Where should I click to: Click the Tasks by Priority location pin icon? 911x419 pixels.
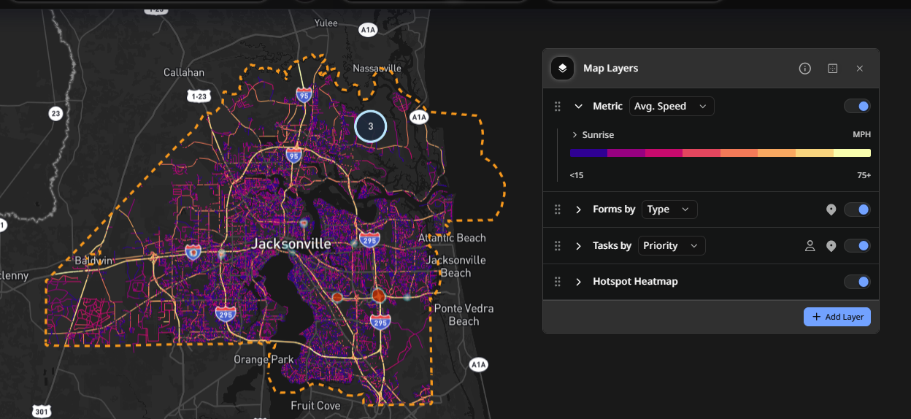[x=831, y=246]
